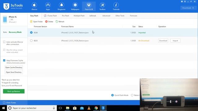Open the Downloads button
198x111 pixels.
click(188, 8)
